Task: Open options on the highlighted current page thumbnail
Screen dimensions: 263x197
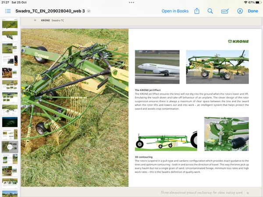Action: pyautogui.click(x=10, y=147)
